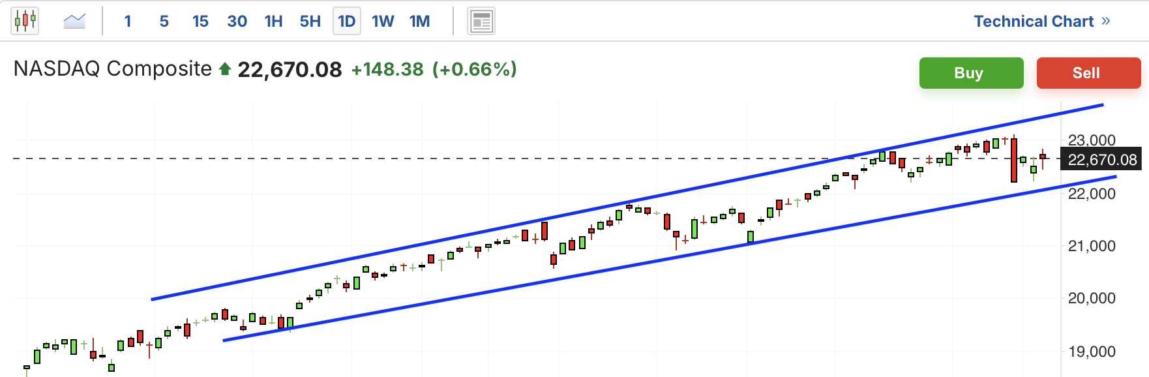
Task: Choose the 5H timeframe
Action: click(x=310, y=22)
